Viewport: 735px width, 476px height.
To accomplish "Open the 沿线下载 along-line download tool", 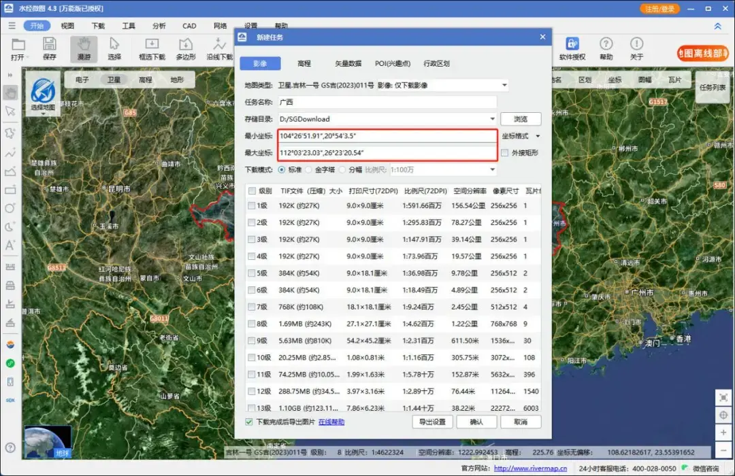I will click(x=218, y=48).
